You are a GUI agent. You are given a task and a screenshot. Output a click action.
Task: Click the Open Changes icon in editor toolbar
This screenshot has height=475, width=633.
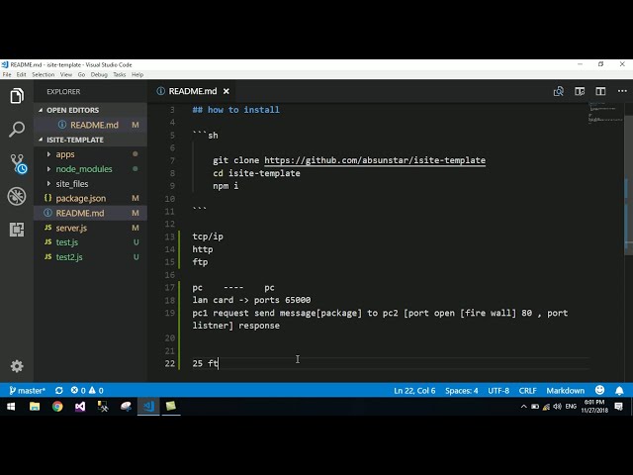558,91
